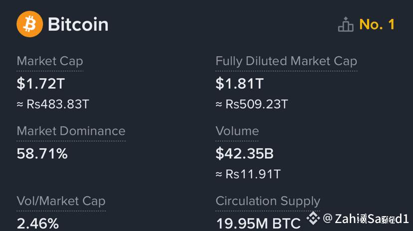This screenshot has width=413, height=231.
Task: Click the ranking podium icon
Action: 346,24
